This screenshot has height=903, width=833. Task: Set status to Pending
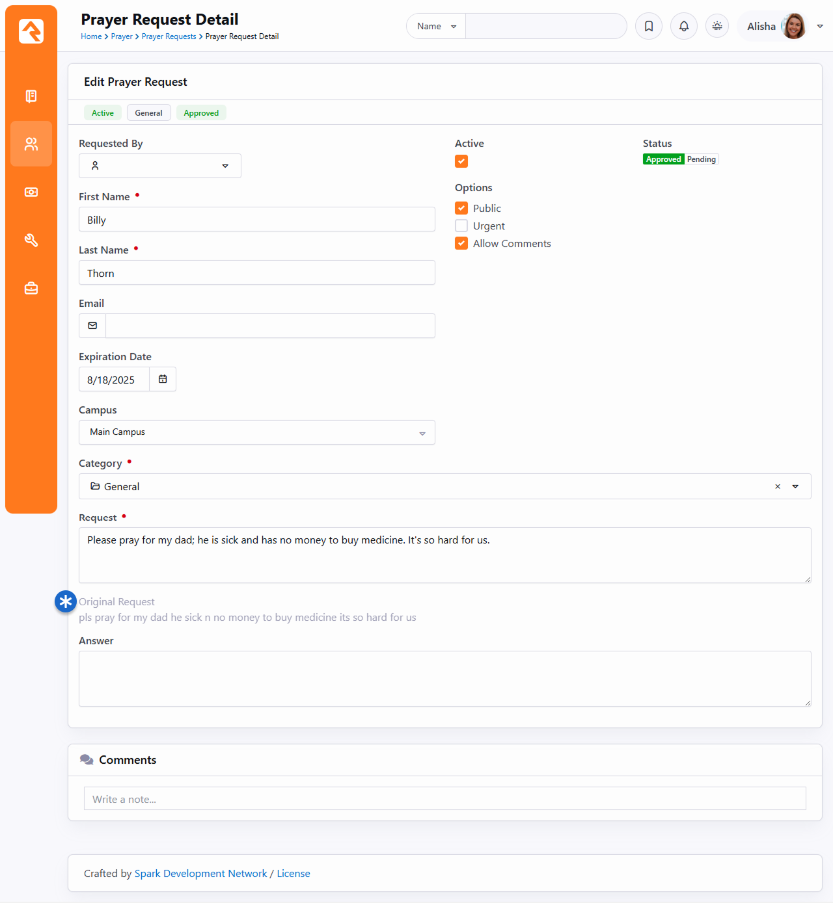[701, 159]
